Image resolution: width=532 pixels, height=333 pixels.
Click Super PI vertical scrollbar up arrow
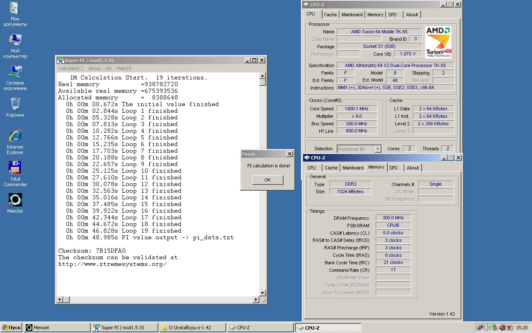tap(263, 76)
